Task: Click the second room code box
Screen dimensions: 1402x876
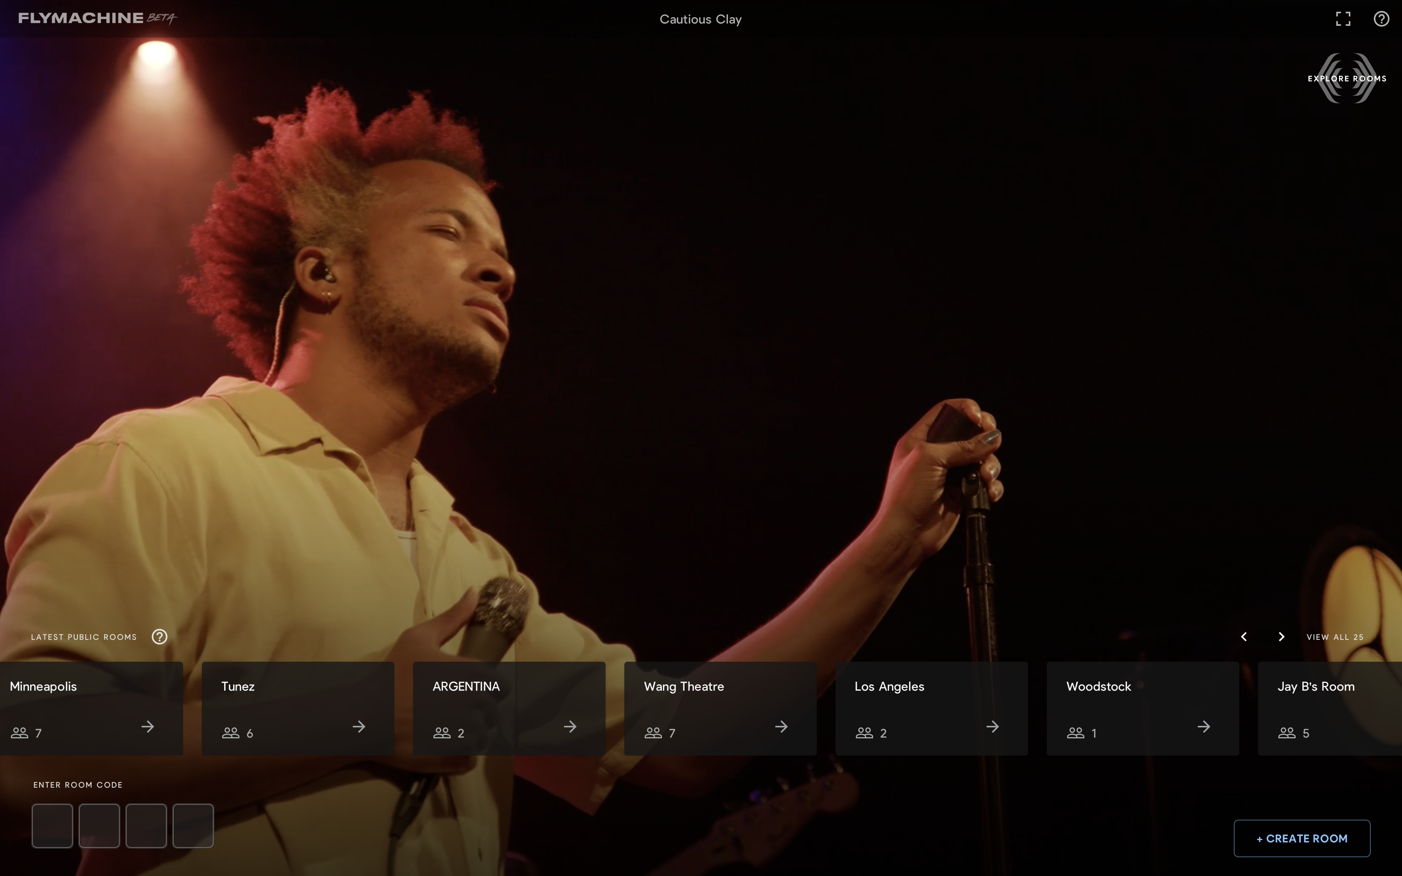Action: [x=99, y=826]
